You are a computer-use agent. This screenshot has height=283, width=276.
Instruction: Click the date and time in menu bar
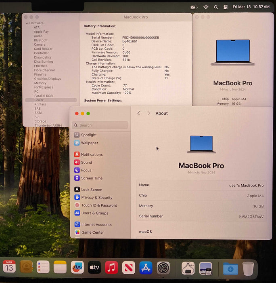251,7
